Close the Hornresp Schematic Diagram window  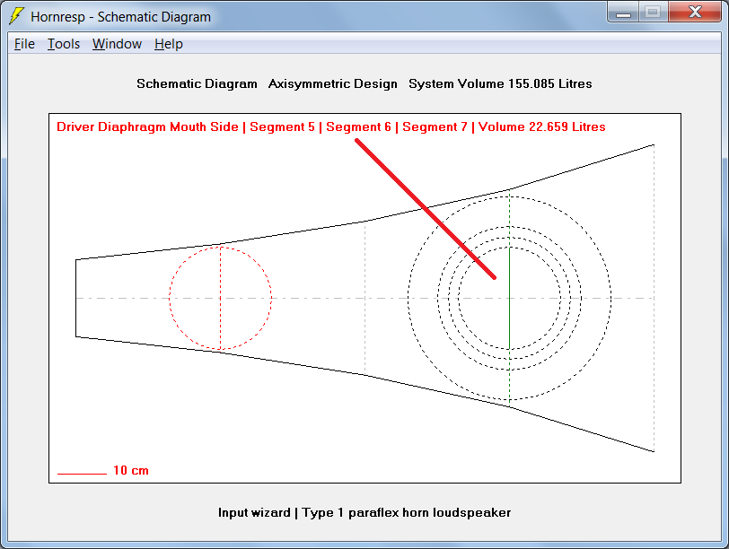(x=695, y=12)
